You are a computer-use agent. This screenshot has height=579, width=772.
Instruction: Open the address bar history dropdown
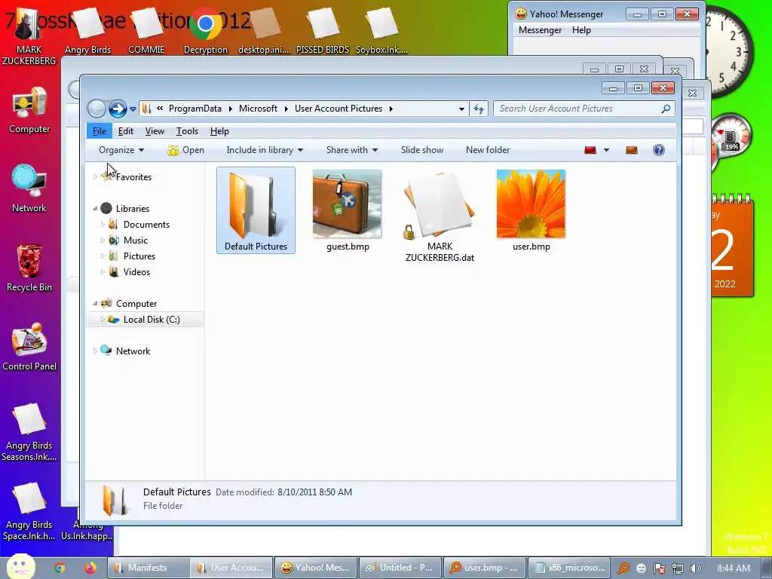tap(461, 109)
